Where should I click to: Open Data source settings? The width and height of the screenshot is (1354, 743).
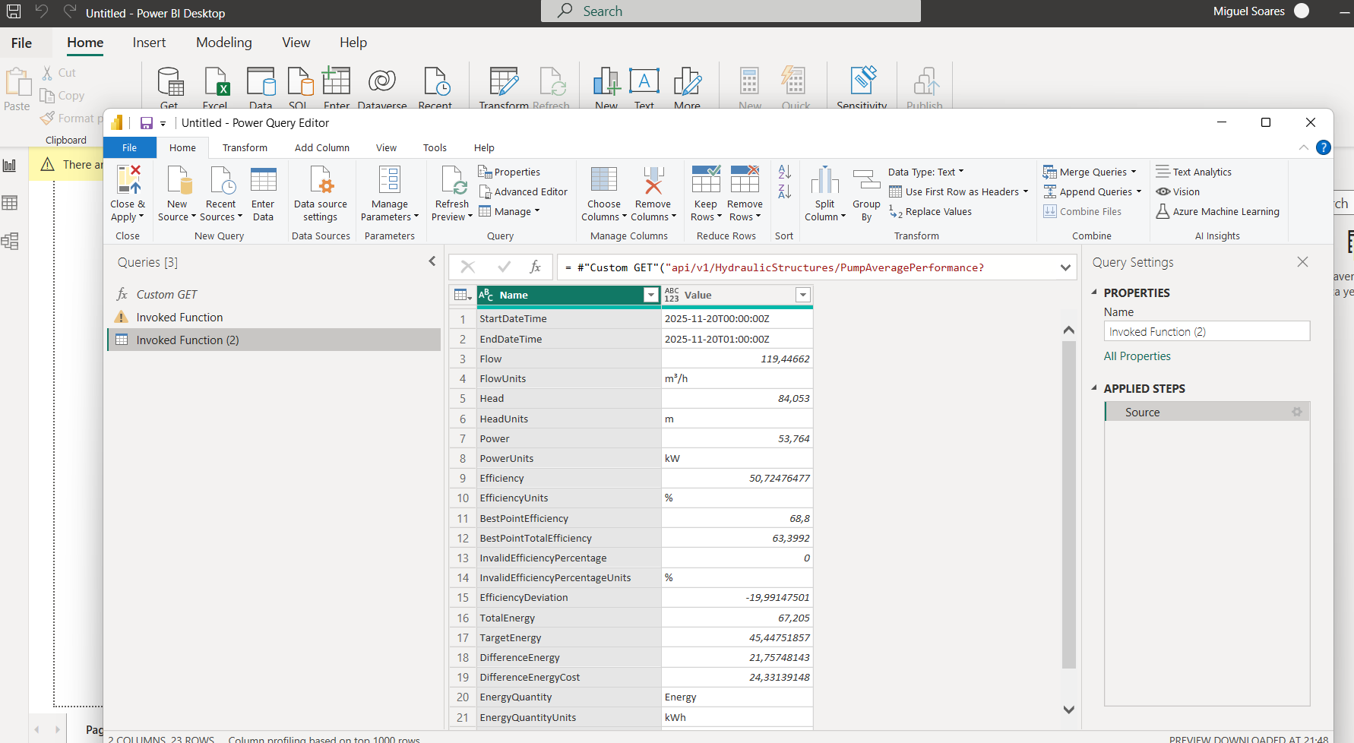[321, 182]
